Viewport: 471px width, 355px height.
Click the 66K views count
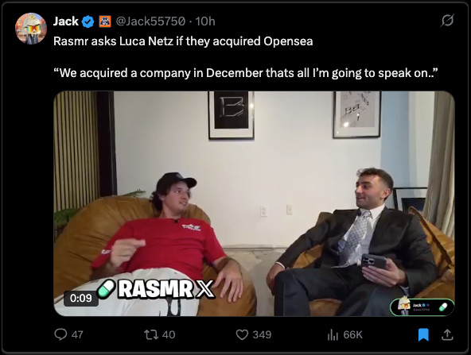click(x=353, y=334)
